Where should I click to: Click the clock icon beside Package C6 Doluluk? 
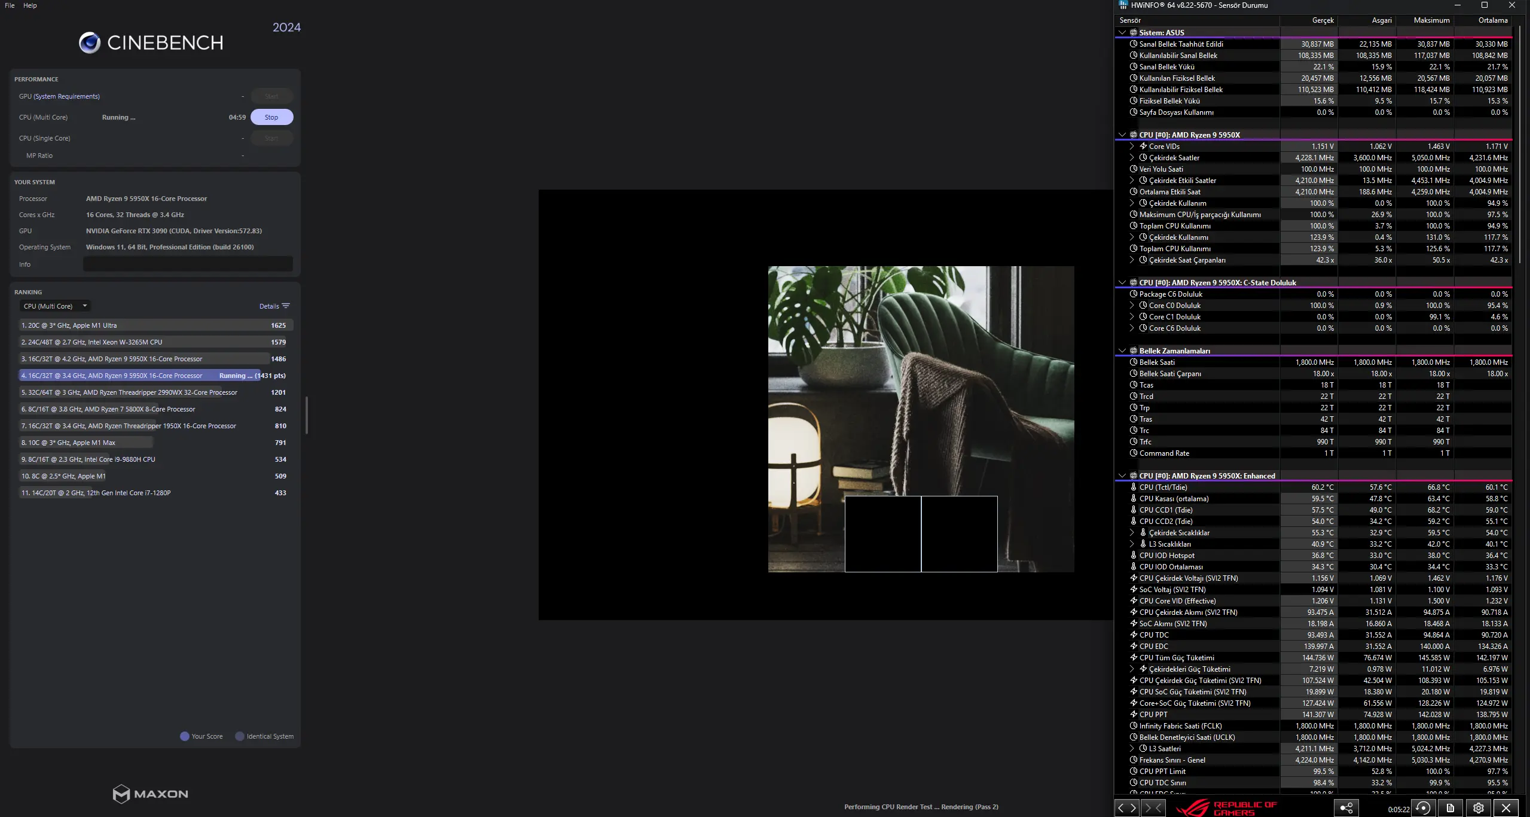coord(1134,294)
